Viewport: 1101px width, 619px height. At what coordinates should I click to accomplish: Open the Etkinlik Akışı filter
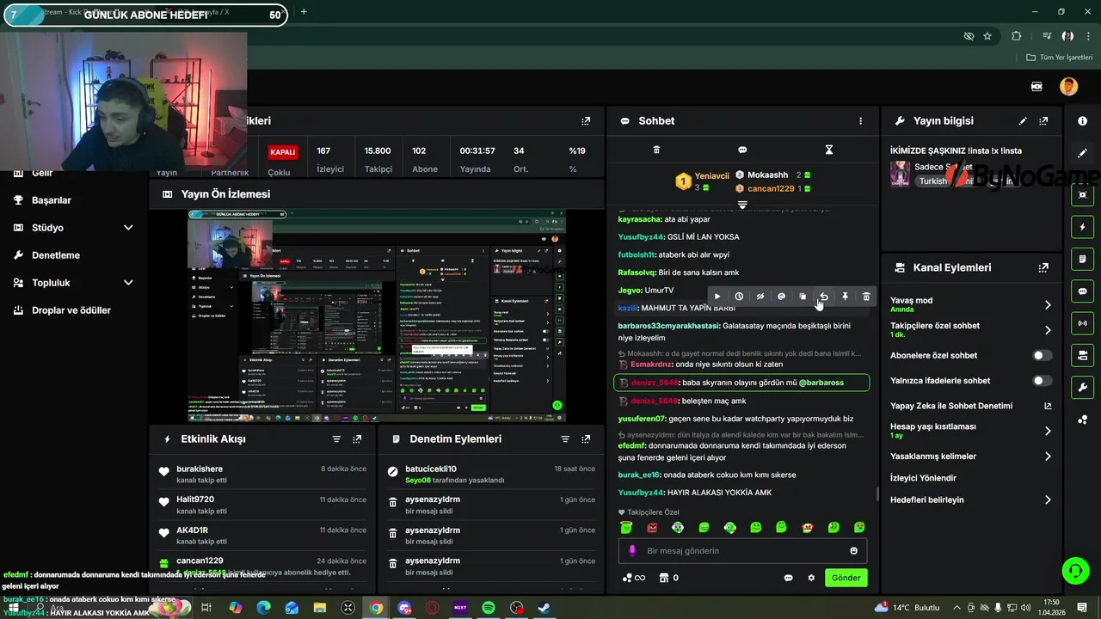point(336,439)
